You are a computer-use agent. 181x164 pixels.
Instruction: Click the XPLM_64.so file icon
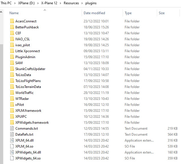pyautogui.click(x=12, y=146)
